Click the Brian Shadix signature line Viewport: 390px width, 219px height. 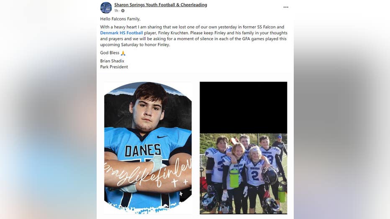click(x=112, y=61)
